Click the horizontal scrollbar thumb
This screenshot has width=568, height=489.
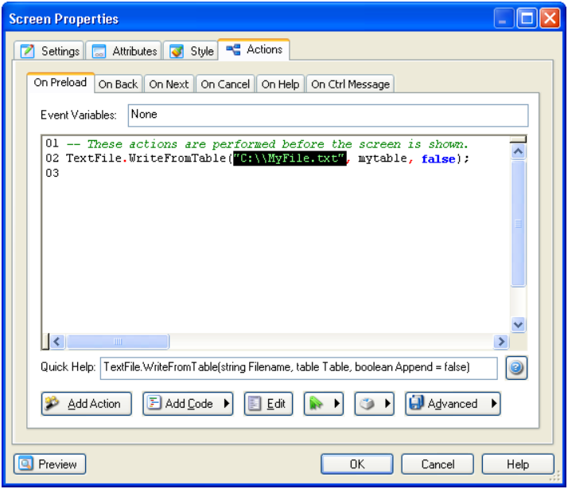click(118, 342)
